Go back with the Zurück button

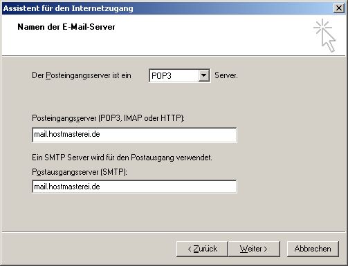coord(202,249)
